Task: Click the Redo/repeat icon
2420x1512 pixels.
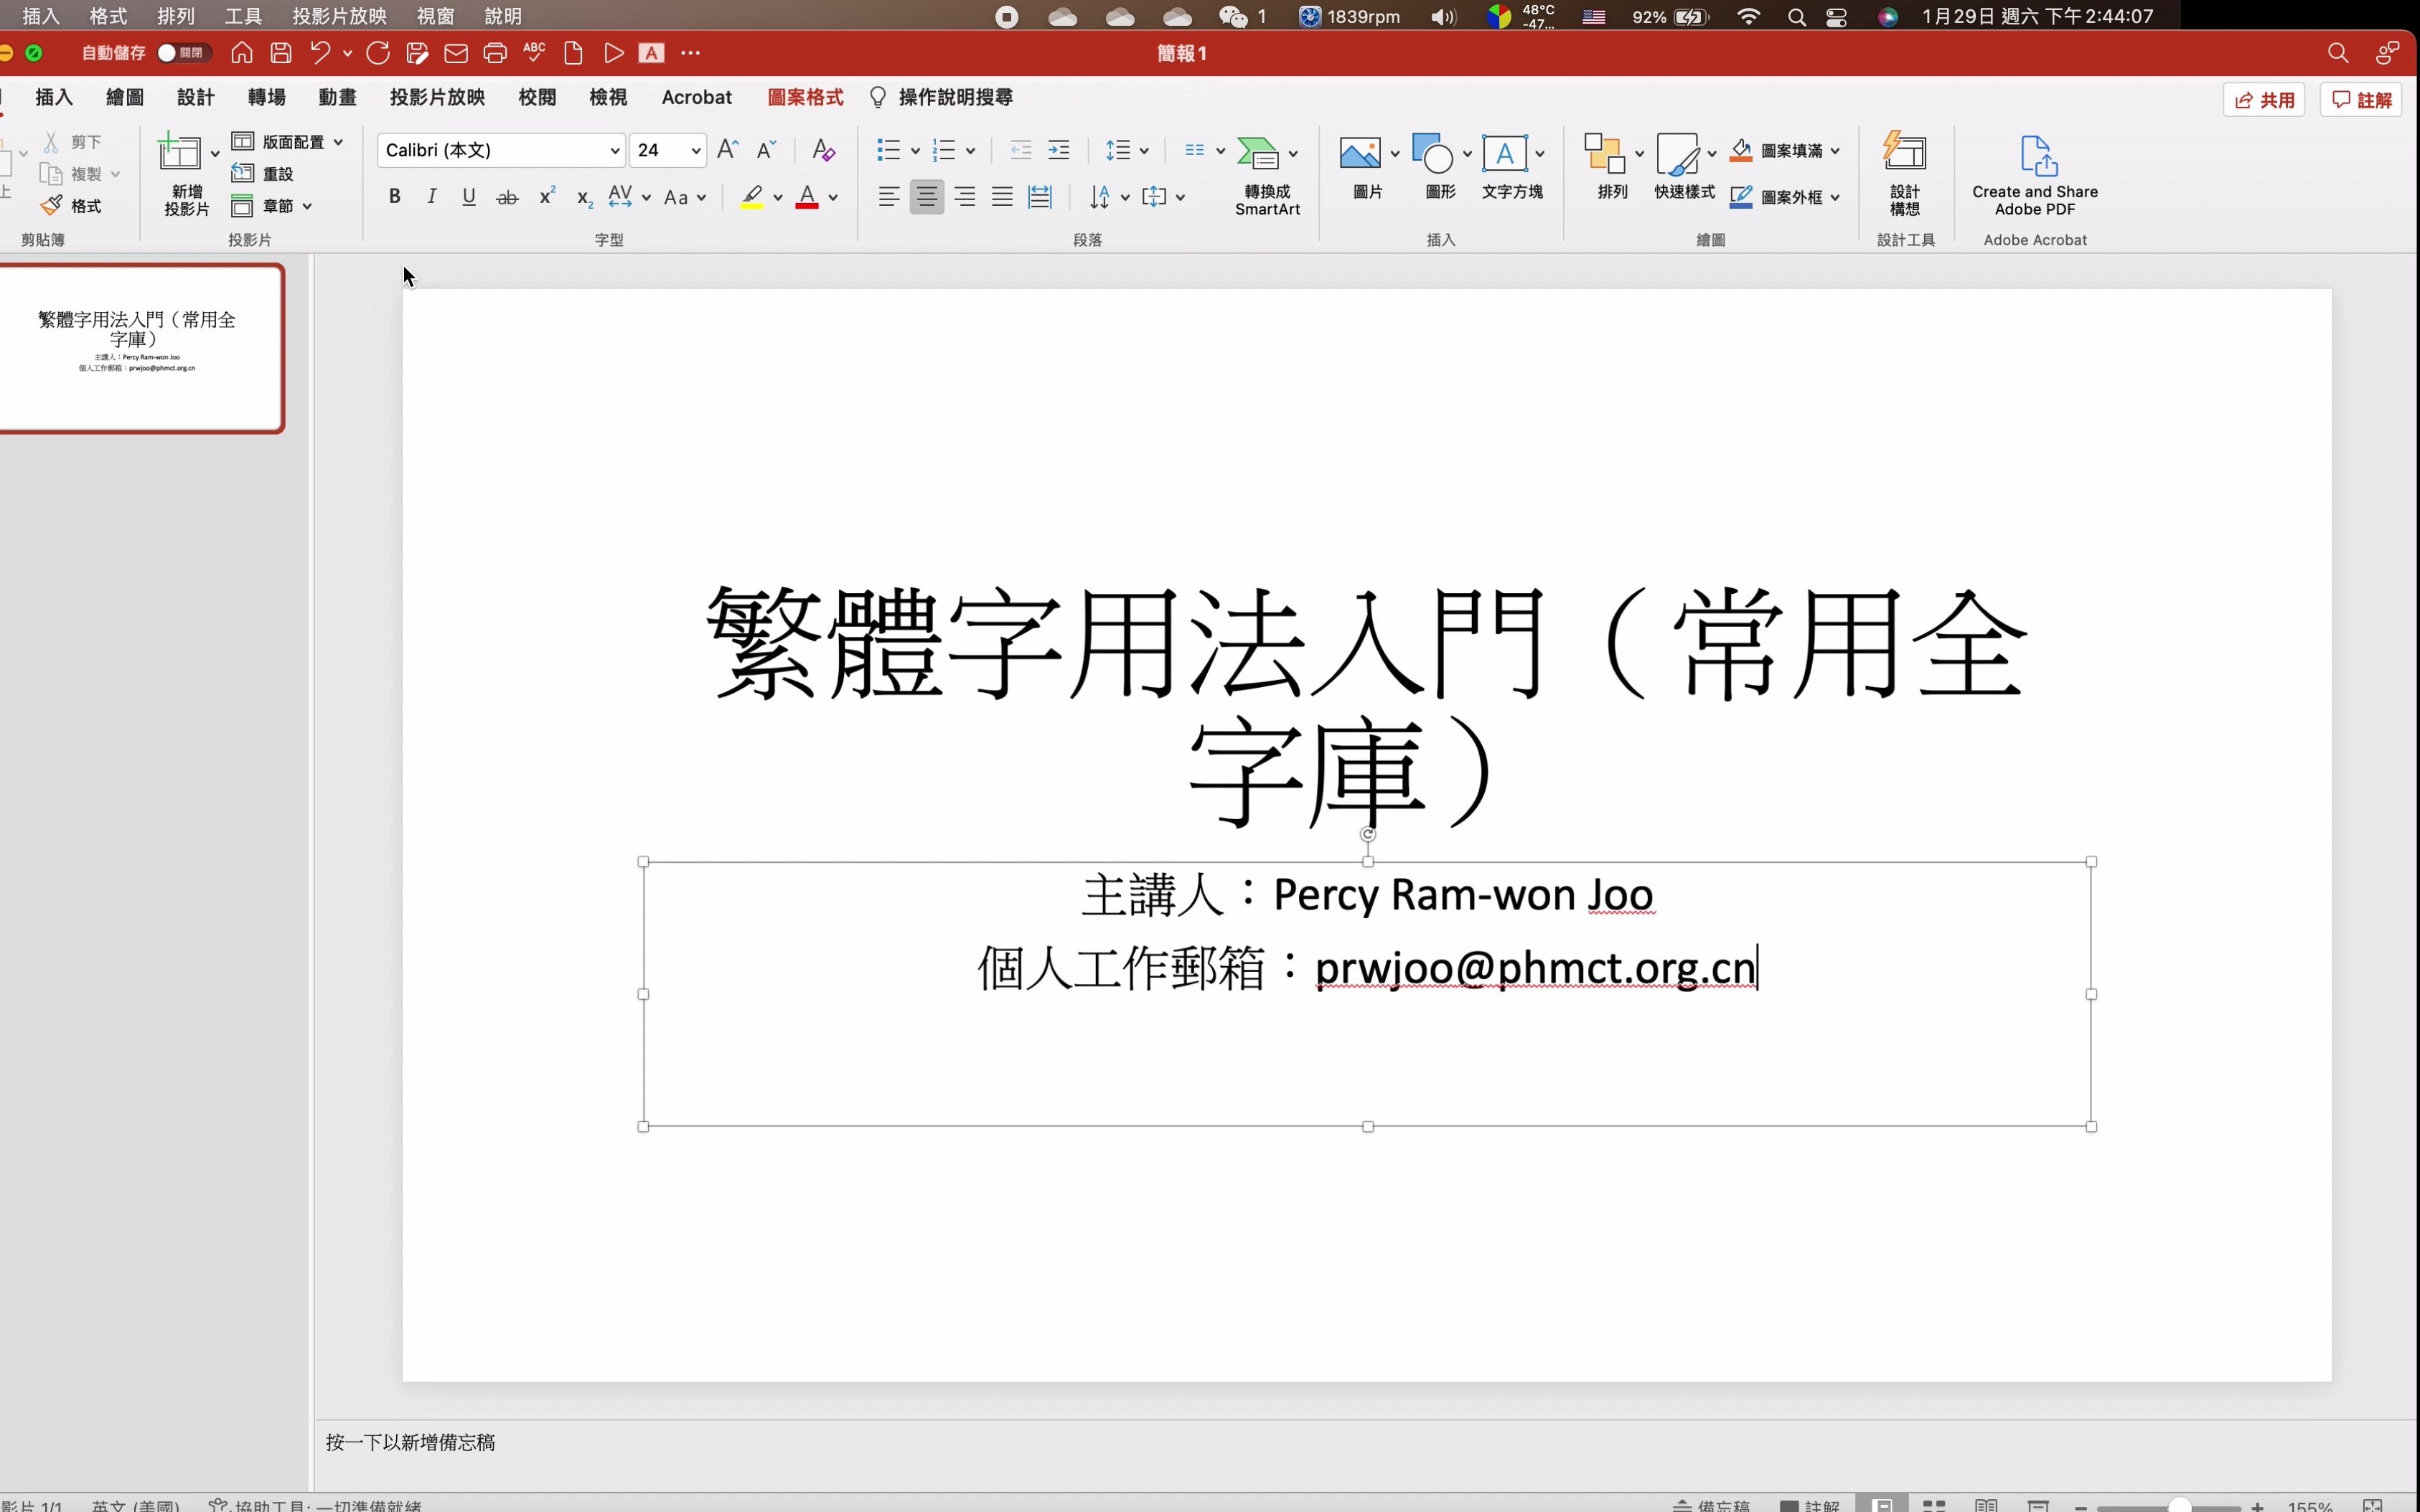Action: coord(378,53)
